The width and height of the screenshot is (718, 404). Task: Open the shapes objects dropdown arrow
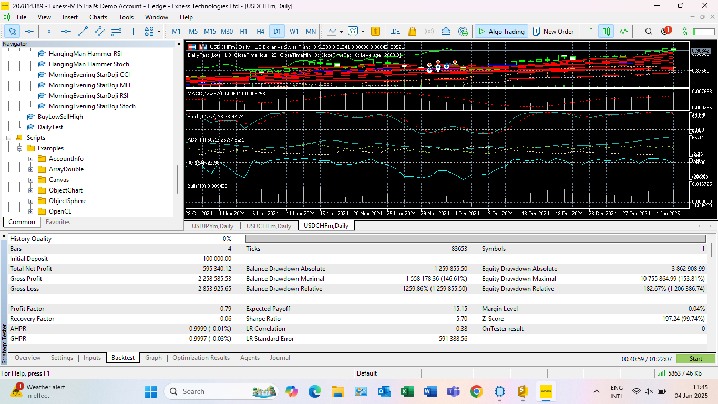coord(159,32)
